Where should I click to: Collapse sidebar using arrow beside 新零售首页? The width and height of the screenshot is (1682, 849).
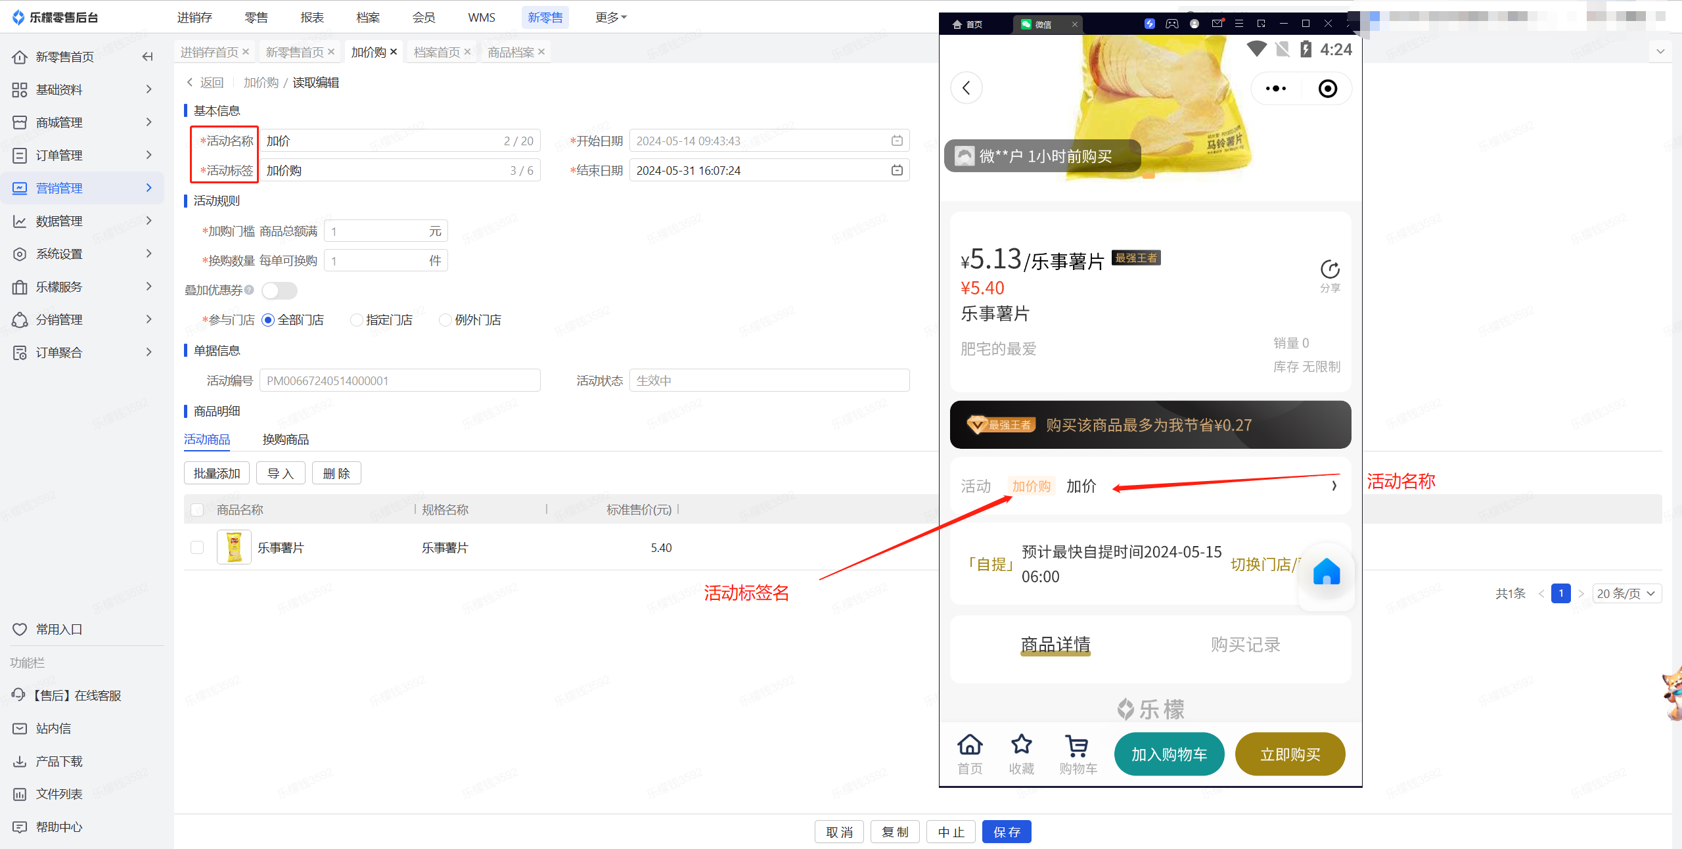pos(147,57)
